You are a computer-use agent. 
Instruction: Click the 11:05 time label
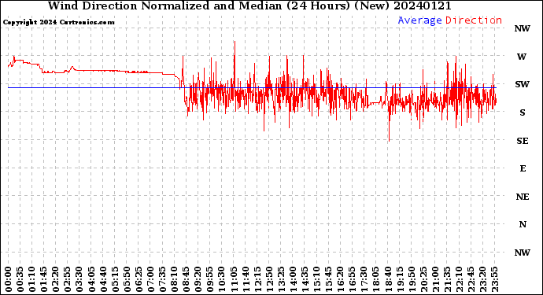(234, 279)
